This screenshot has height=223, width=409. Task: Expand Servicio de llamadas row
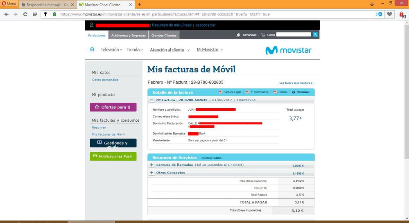pyautogui.click(x=152, y=165)
